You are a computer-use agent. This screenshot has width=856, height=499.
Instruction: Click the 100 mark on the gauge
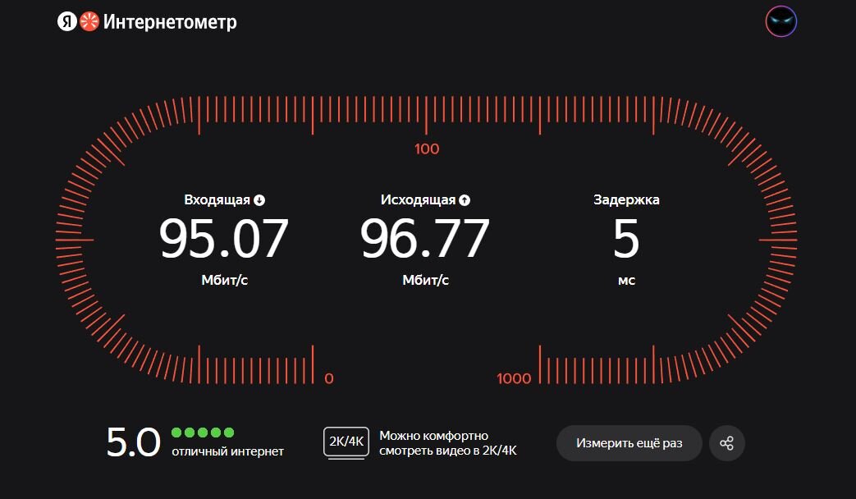(x=427, y=149)
